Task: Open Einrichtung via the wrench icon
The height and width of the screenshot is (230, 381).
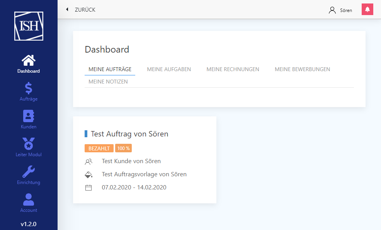Action: tap(29, 172)
